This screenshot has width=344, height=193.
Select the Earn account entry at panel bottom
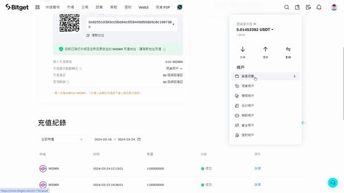pos(266,135)
